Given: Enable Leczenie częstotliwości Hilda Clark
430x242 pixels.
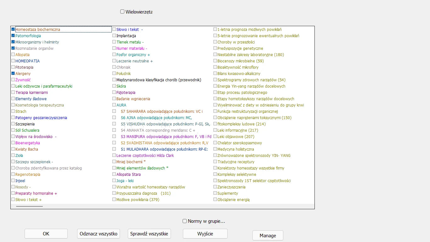Looking at the screenshot, I should [114, 155].
